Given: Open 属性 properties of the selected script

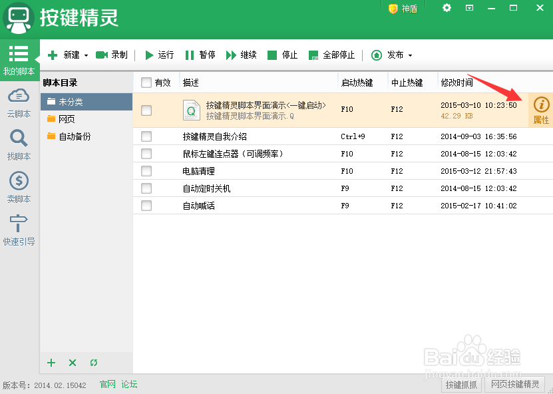Looking at the screenshot, I should pos(541,110).
